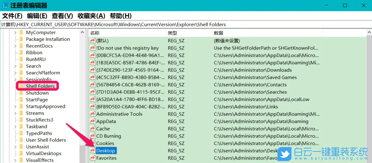Select the AppData value row

click(x=106, y=121)
